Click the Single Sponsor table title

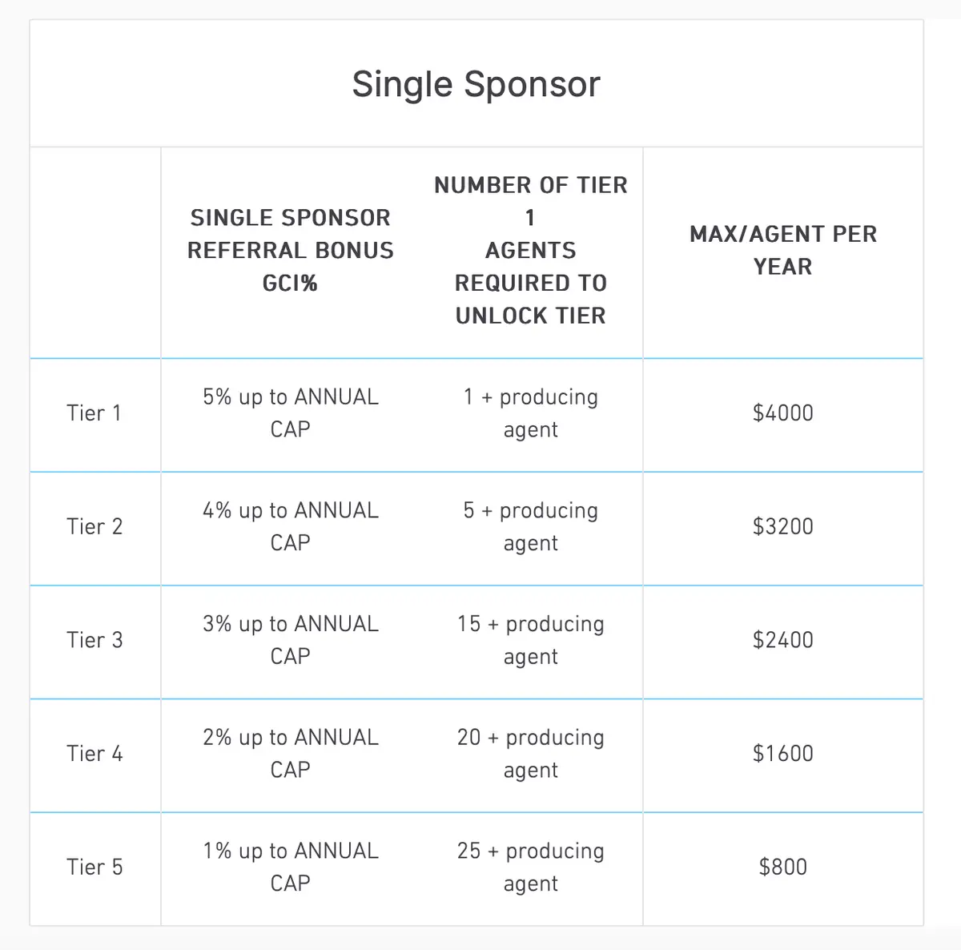point(476,84)
